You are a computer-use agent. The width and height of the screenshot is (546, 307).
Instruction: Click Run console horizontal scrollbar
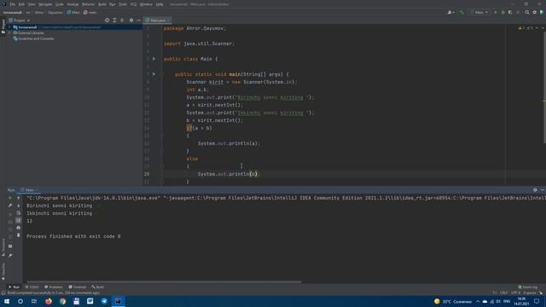pyautogui.click(x=164, y=281)
